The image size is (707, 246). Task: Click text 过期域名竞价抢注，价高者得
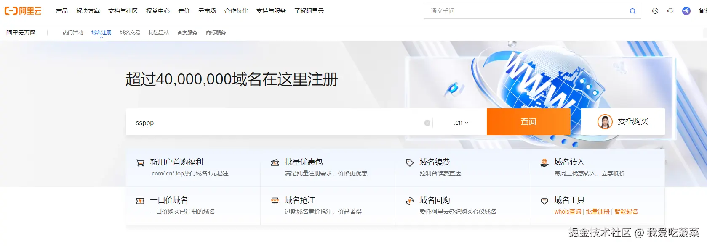point(323,212)
